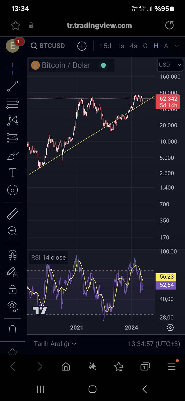The image size is (185, 401).
Task: Open the emoji and icons tool
Action: pos(13,190)
